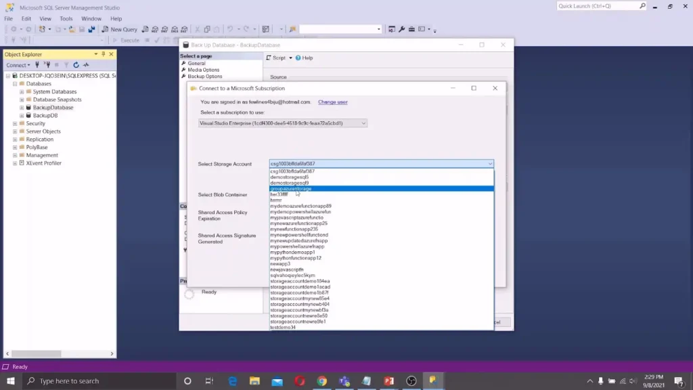
Task: Expand the BackupDatabase node
Action: (x=22, y=108)
